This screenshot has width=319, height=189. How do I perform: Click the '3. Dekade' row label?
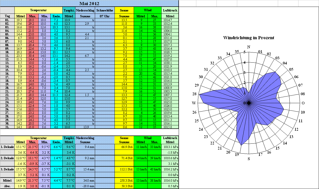pyautogui.click(x=7, y=169)
